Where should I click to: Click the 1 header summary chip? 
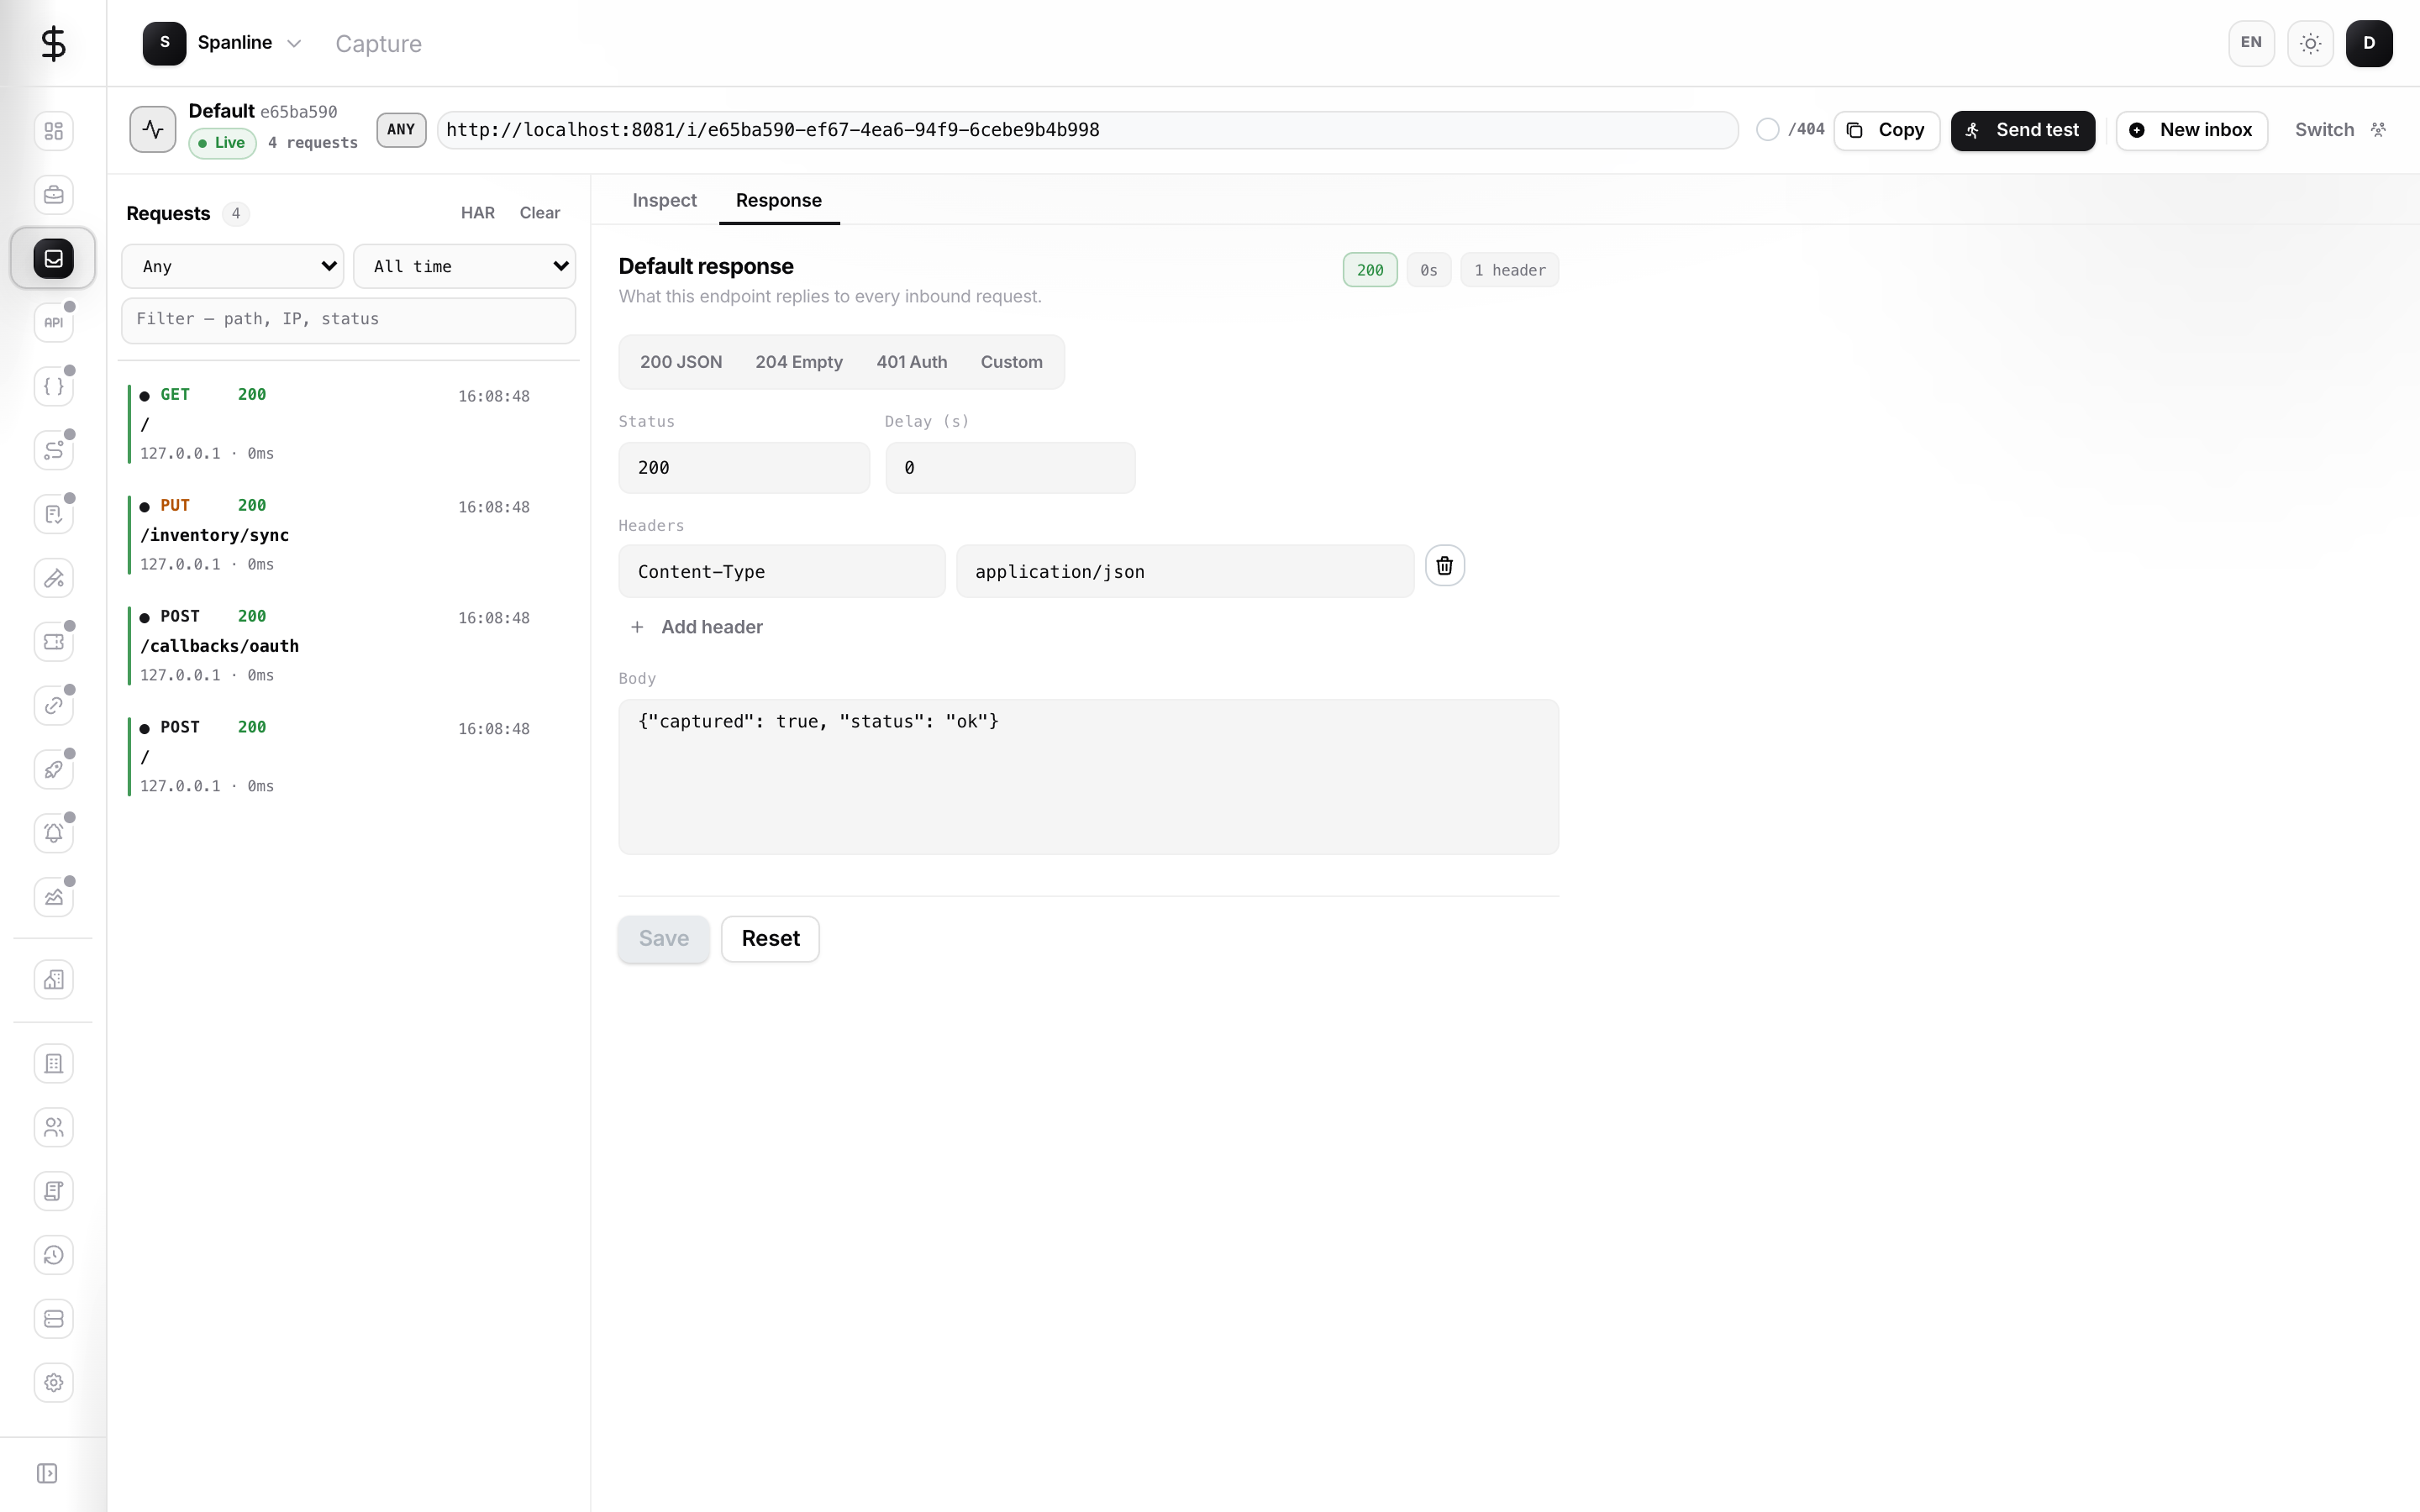1509,270
